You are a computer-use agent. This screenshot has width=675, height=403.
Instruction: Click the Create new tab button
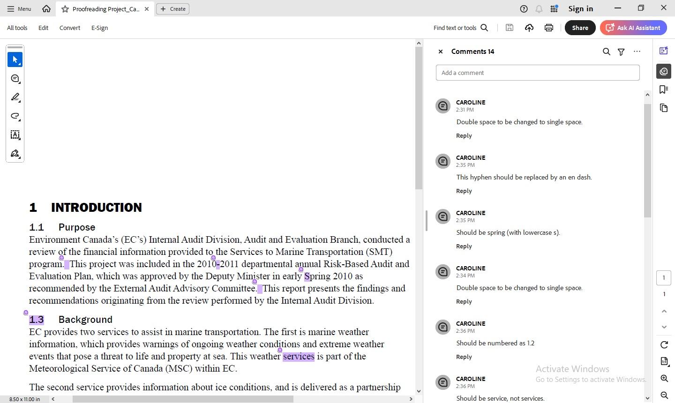click(172, 9)
